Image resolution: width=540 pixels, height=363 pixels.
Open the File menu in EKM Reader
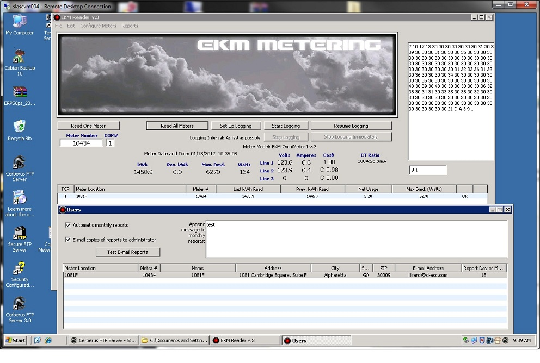[58, 26]
